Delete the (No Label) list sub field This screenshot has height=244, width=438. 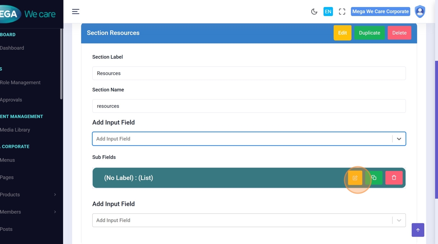pyautogui.click(x=394, y=178)
